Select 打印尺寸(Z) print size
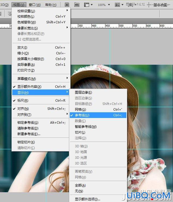This screenshot has width=173, height=202. click(41, 70)
